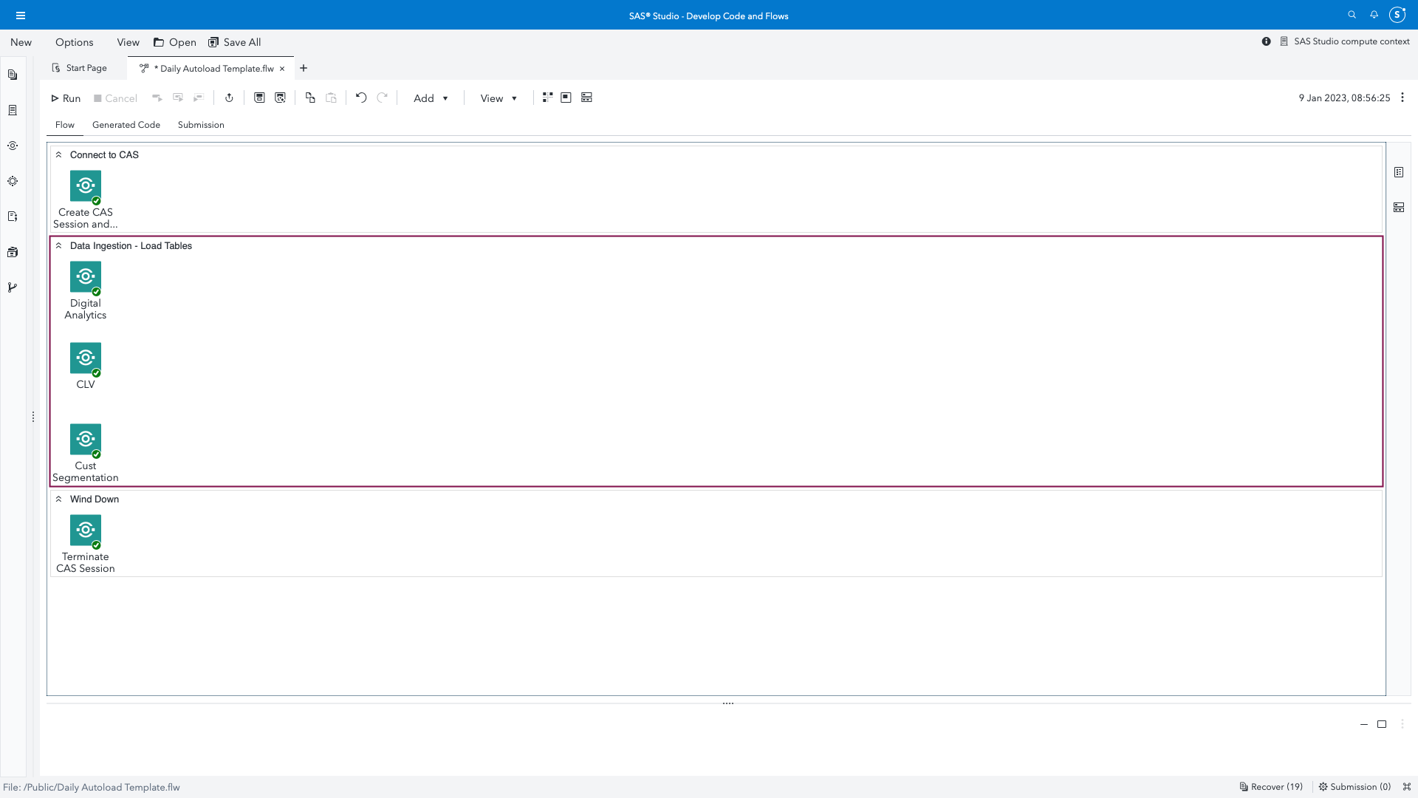
Task: Copy the selected flow step
Action: click(x=309, y=97)
